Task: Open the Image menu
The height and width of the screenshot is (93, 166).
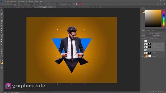Action: pos(11,1)
